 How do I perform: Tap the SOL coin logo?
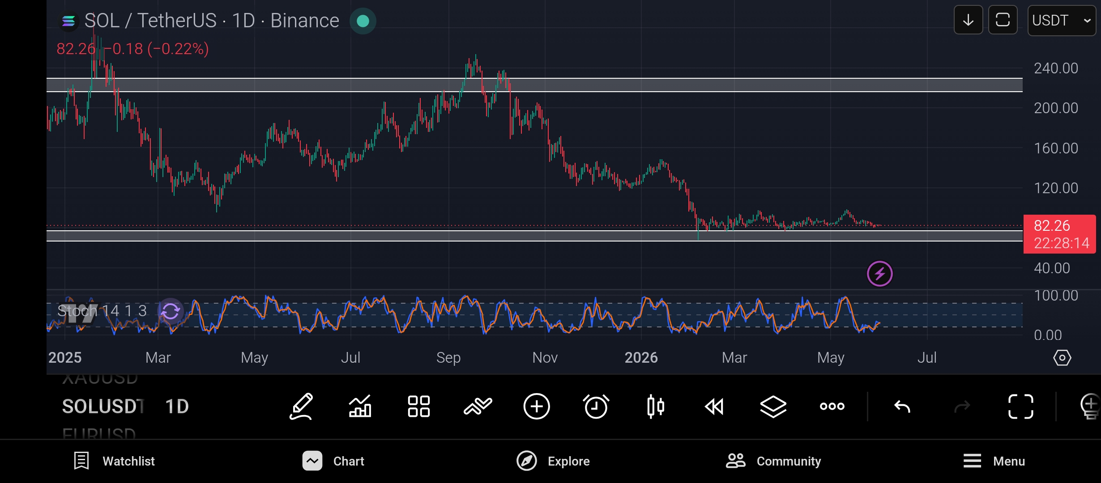[x=68, y=21]
